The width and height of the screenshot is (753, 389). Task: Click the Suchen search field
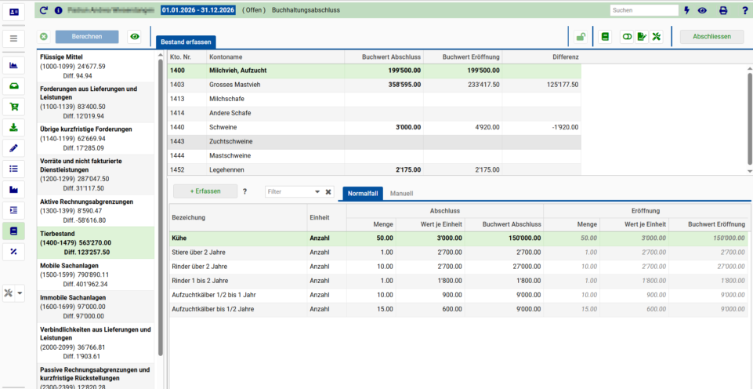644,10
